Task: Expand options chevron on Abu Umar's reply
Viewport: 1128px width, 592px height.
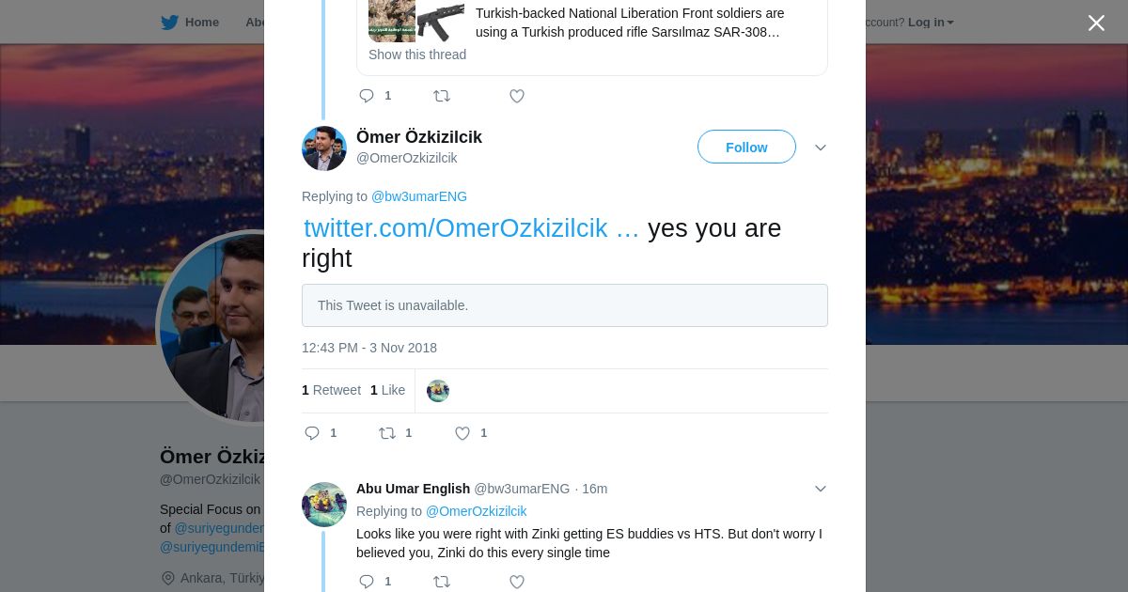Action: click(821, 489)
